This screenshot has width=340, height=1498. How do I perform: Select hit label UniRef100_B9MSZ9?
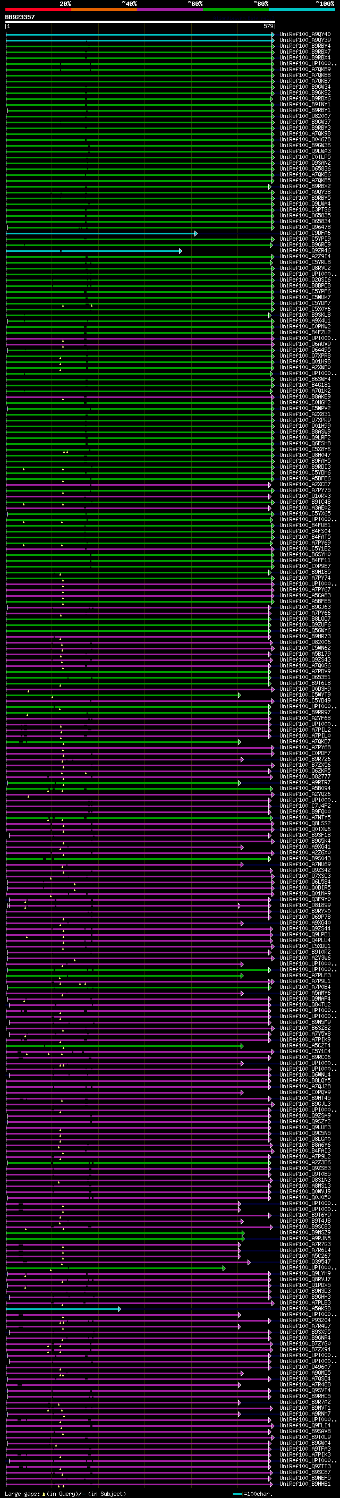(x=304, y=1232)
